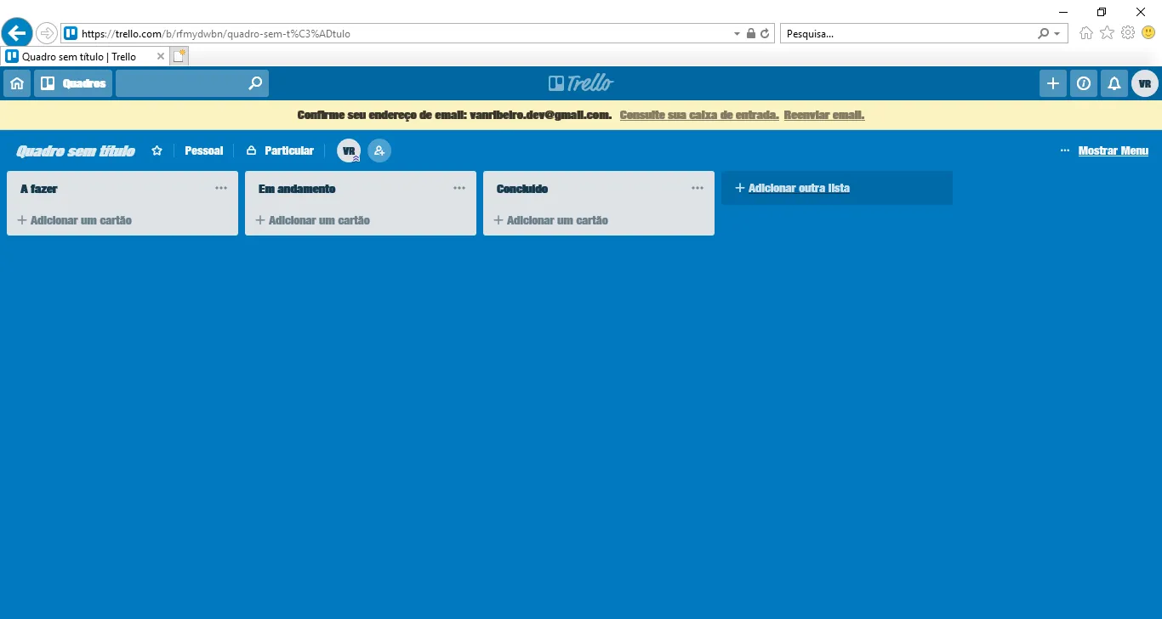The width and height of the screenshot is (1162, 619).
Task: Click the Reenviar email link
Action: pos(823,115)
